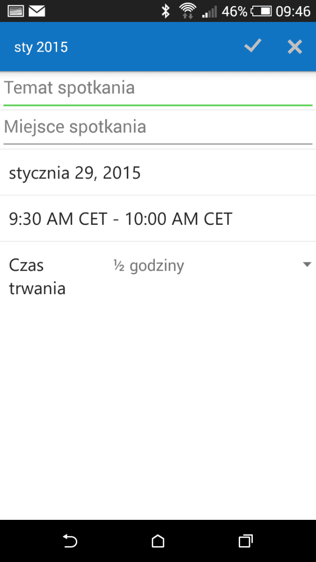Tap the battery indicator icon
The height and width of the screenshot is (562, 316).
(262, 11)
